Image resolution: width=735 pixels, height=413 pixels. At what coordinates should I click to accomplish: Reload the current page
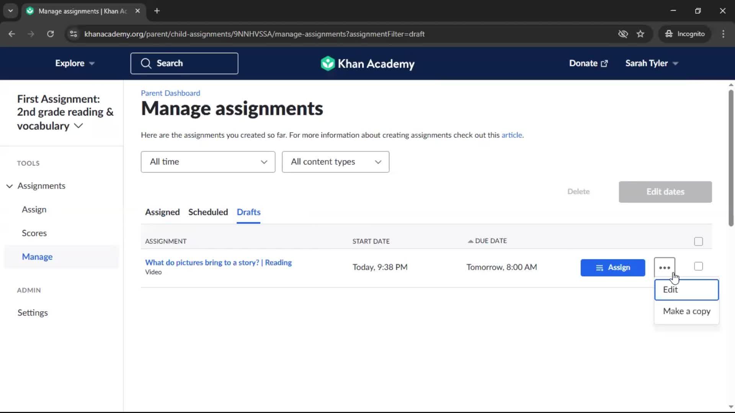click(50, 34)
